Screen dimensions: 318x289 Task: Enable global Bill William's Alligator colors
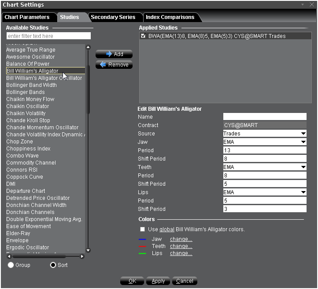[x=142, y=229]
